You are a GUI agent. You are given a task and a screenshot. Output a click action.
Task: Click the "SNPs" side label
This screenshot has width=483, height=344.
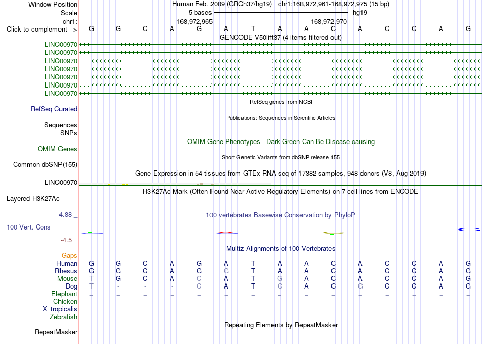click(69, 133)
